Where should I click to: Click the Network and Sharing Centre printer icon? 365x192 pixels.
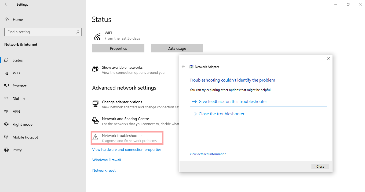(95, 120)
